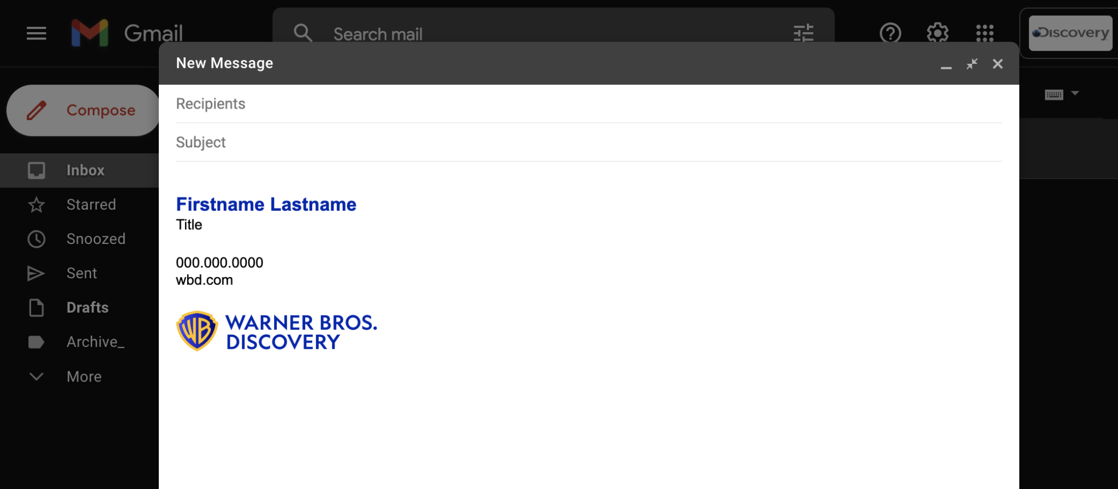Select the Starred folder icon

click(x=36, y=205)
